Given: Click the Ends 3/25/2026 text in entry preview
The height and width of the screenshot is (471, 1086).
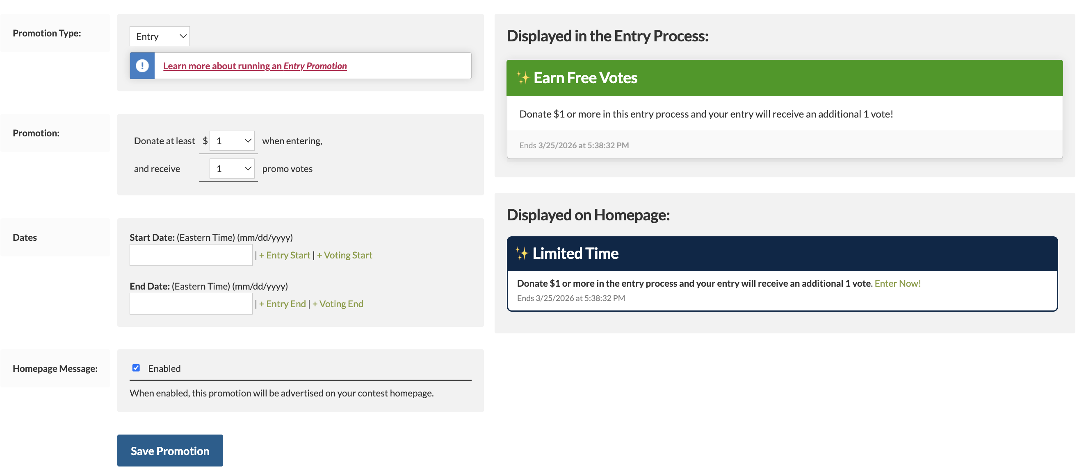Looking at the screenshot, I should tap(574, 145).
